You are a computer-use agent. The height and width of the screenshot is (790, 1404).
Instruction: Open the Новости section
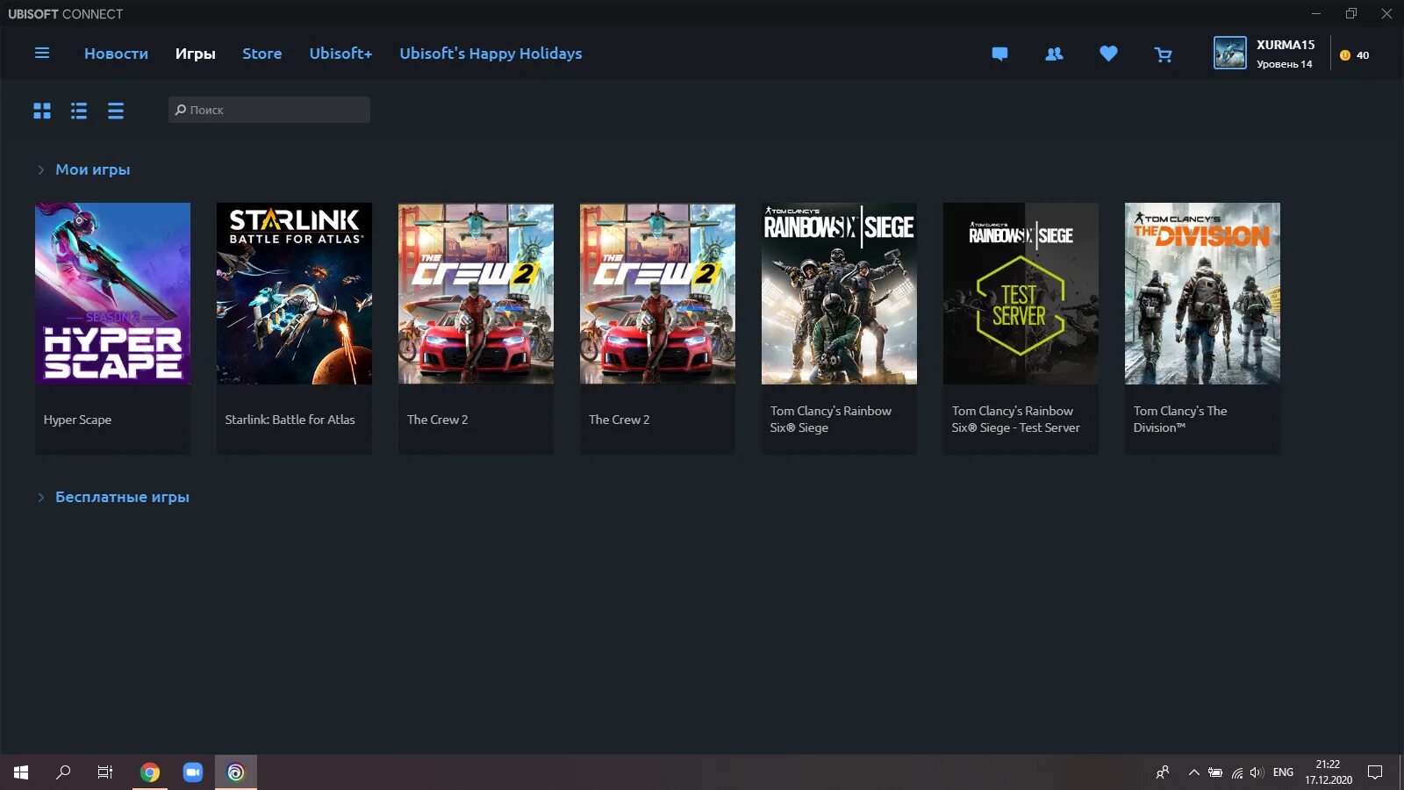(116, 54)
